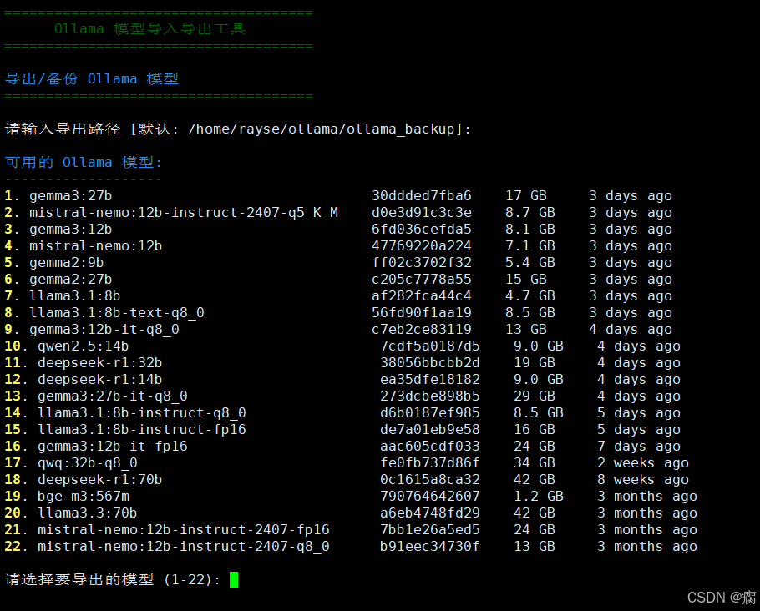Viewport: 760px width, 611px height.
Task: Click the gemma3:12b model row name
Action: (x=71, y=230)
